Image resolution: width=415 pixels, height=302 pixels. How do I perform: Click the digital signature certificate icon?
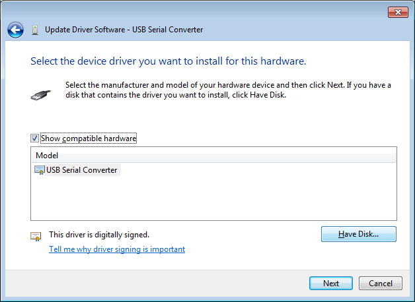(x=36, y=235)
